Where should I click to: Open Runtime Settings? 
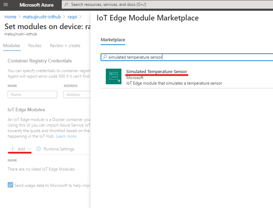tap(55, 149)
